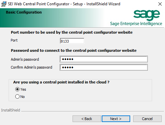Click the Basic Configuration header text

[x=24, y=12]
